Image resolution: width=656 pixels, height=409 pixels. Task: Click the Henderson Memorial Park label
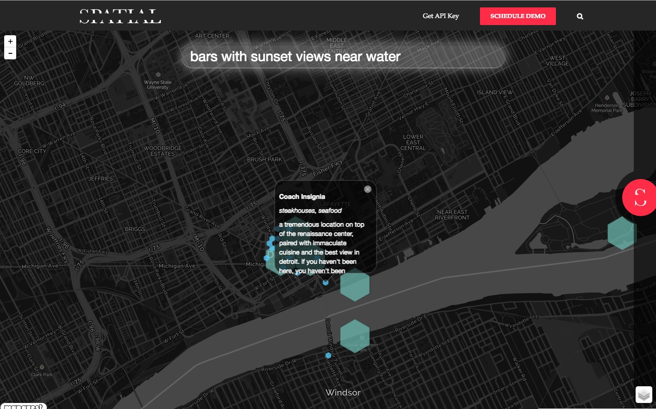[606, 108]
